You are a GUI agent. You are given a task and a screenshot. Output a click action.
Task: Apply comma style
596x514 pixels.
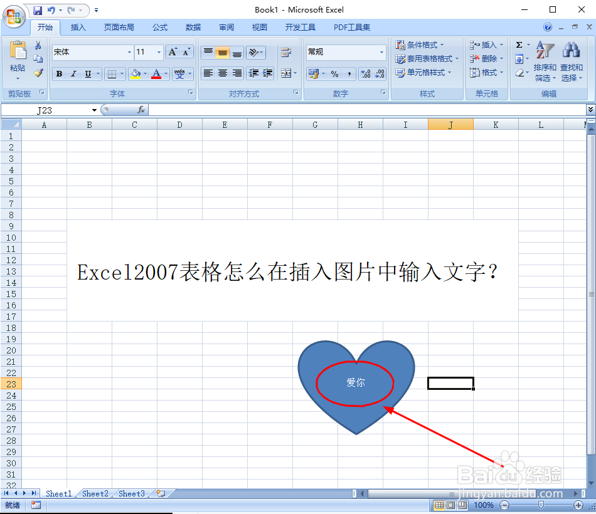pyautogui.click(x=349, y=74)
